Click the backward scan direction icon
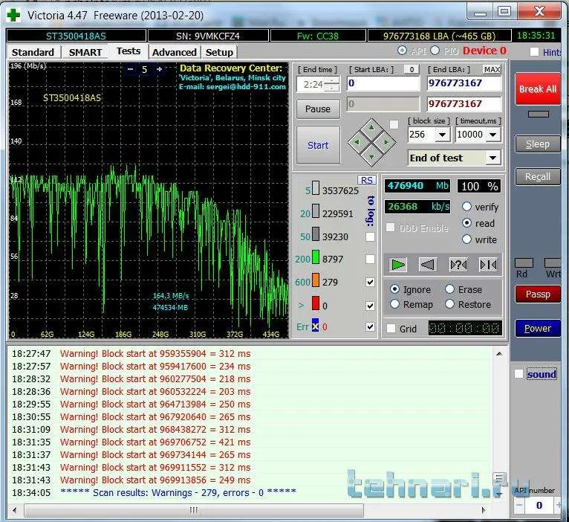 point(428,264)
